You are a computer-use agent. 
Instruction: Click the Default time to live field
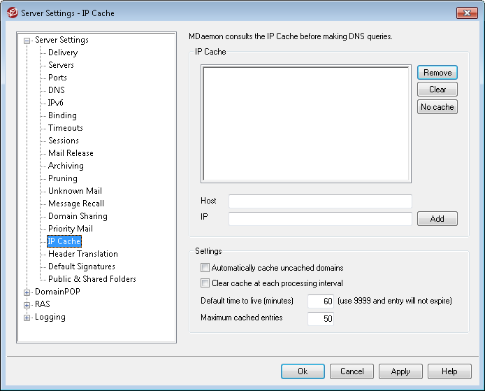321,301
